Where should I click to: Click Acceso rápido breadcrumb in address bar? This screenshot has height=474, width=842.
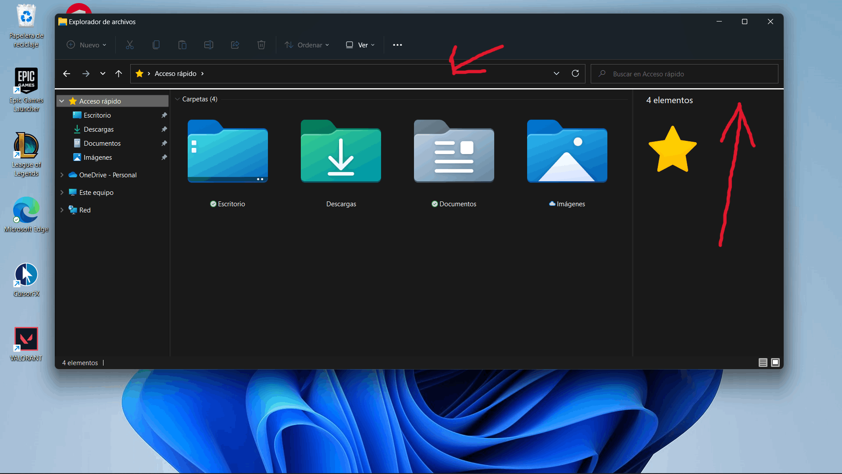point(175,74)
